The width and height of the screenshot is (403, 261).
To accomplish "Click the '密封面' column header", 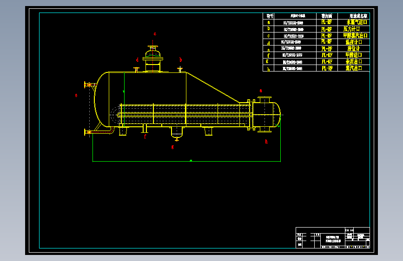I will (x=327, y=16).
